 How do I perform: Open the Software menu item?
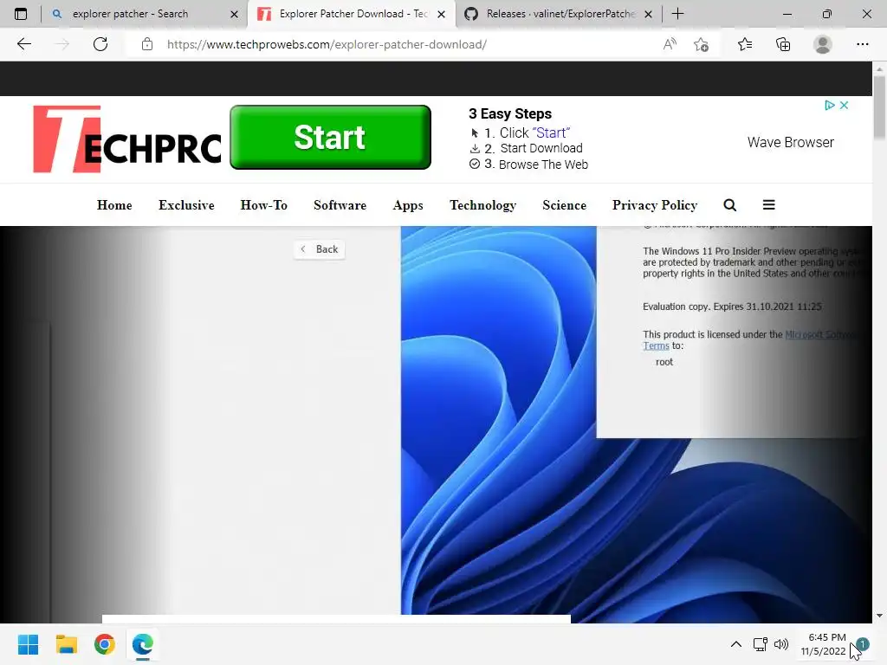(340, 205)
